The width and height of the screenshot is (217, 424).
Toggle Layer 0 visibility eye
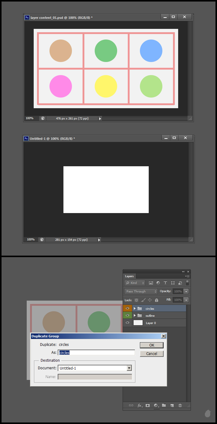pyautogui.click(x=127, y=323)
